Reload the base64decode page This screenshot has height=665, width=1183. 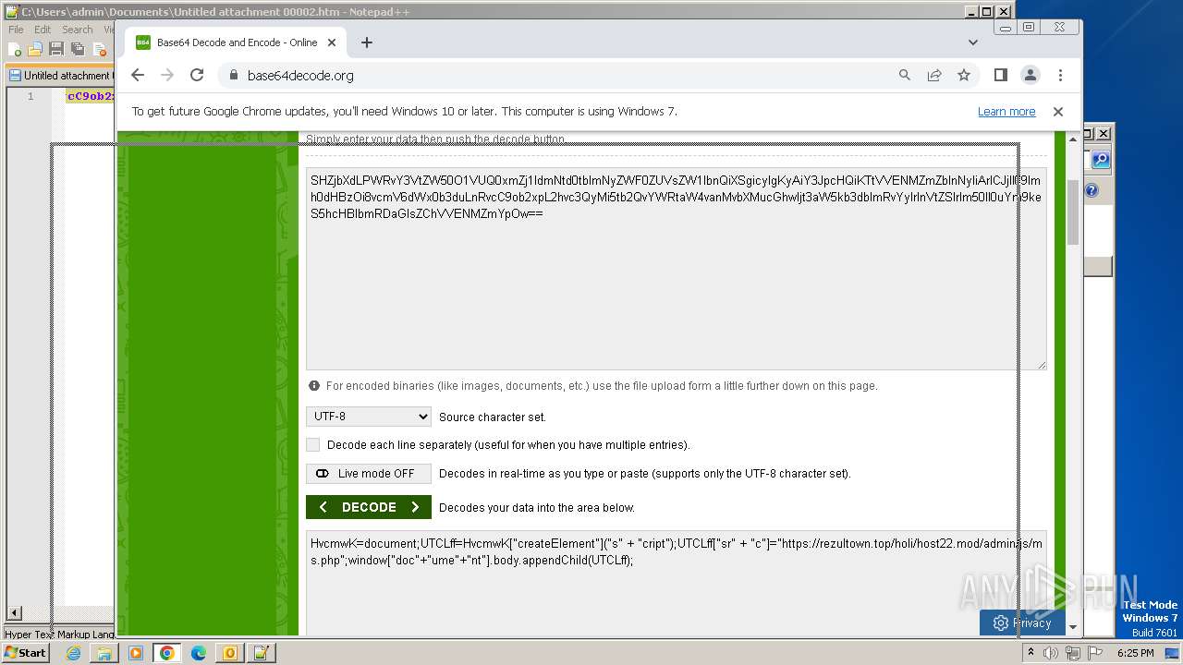pyautogui.click(x=197, y=75)
